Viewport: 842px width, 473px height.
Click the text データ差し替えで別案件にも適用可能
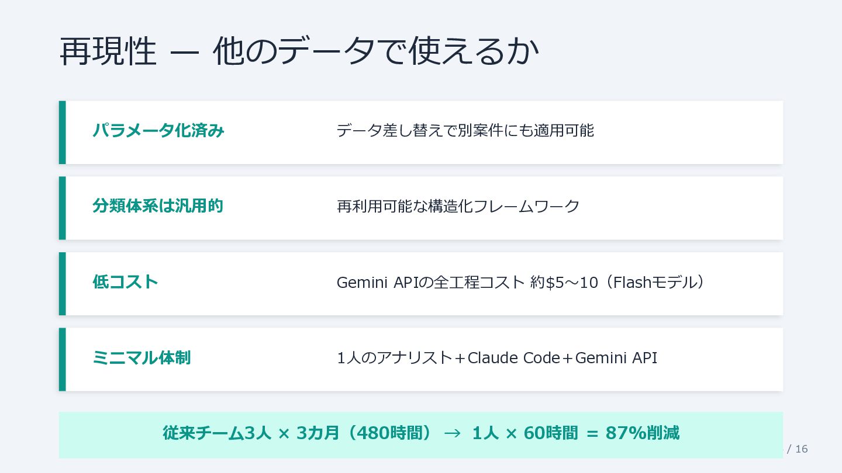(465, 131)
